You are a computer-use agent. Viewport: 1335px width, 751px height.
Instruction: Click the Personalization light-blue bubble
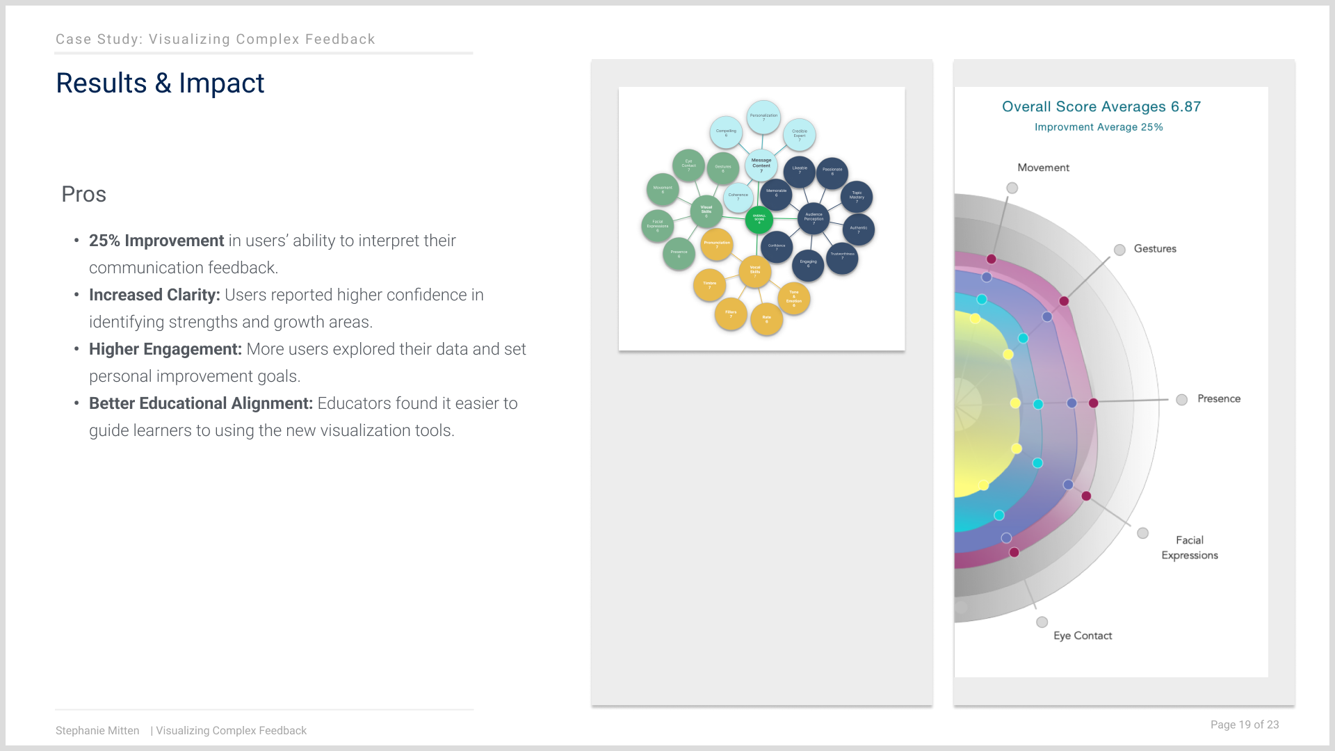coord(763,118)
